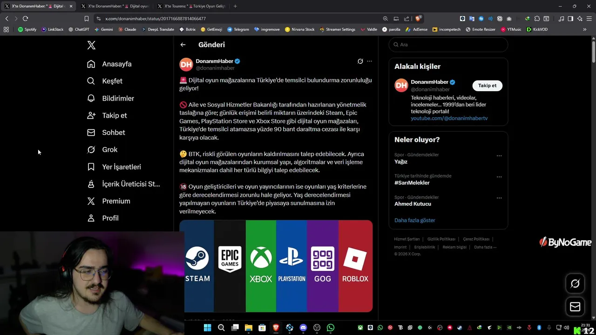This screenshot has height=335, width=596.
Task: Click the Ara search field
Action: pos(448,45)
